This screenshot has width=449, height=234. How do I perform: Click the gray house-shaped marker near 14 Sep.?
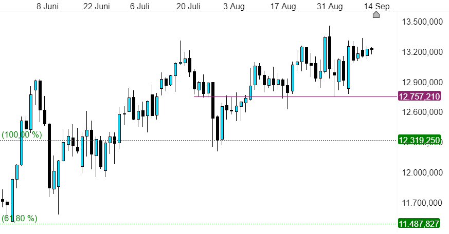pos(376,14)
